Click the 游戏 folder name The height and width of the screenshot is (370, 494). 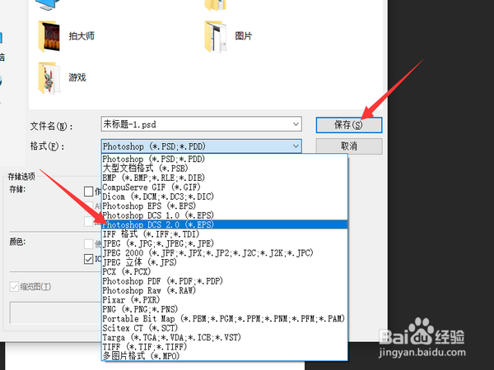(77, 77)
